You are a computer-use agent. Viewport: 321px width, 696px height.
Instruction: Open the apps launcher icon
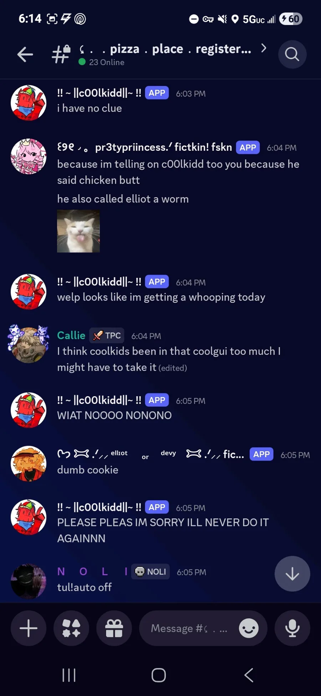point(71,628)
